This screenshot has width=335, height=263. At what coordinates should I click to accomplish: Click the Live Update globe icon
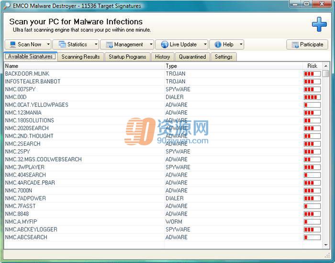[x=165, y=44]
